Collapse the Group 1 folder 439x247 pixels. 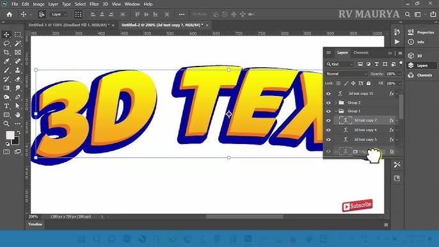point(336,111)
